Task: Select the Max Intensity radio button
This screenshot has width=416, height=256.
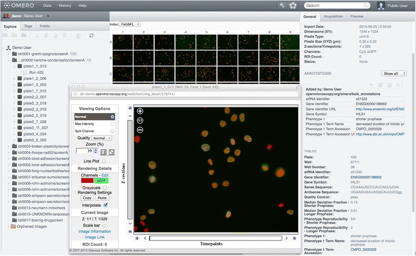Action: coord(112,124)
